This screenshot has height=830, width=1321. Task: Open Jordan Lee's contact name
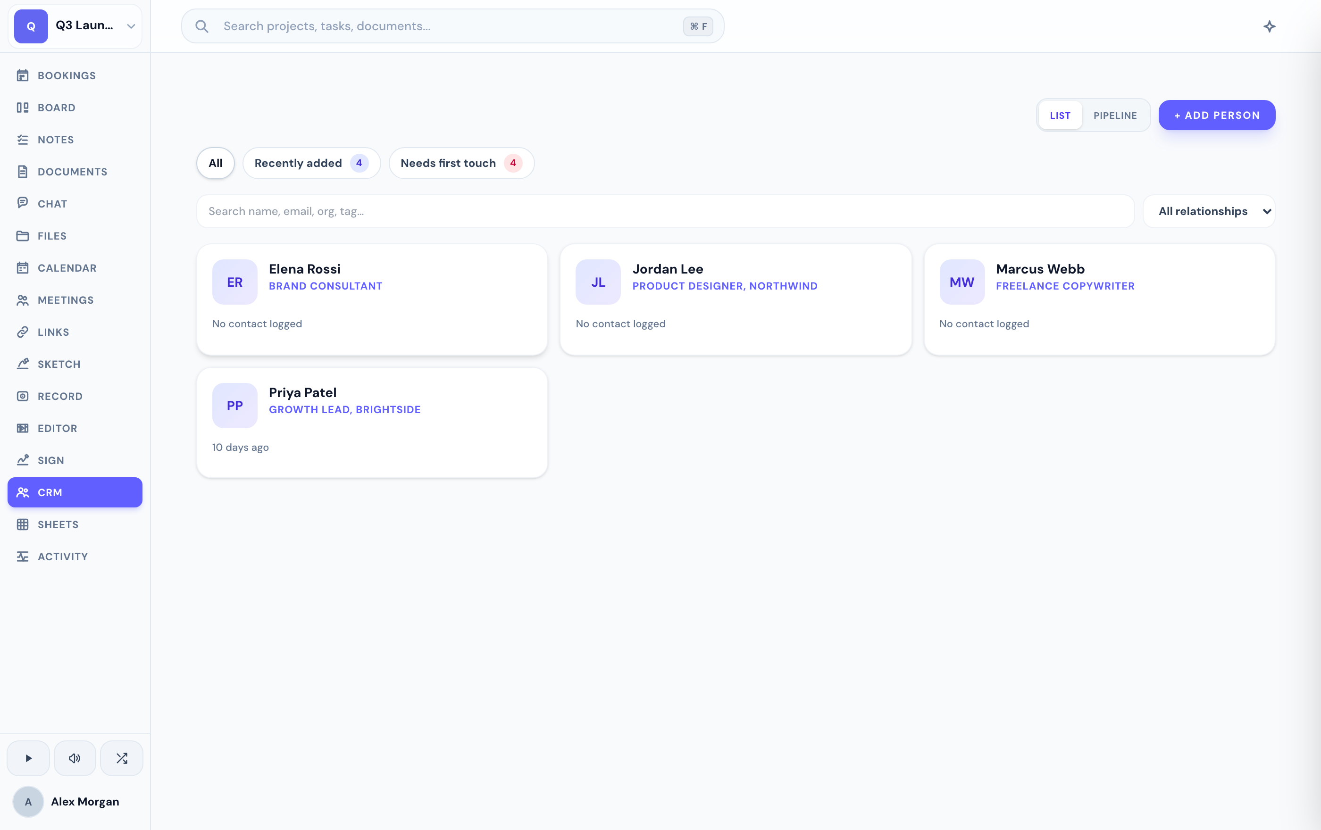[x=668, y=269]
